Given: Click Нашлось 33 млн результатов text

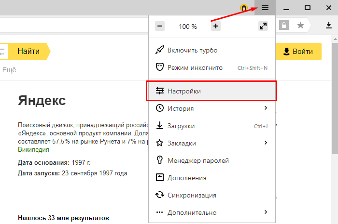Looking at the screenshot, I should tap(63, 218).
